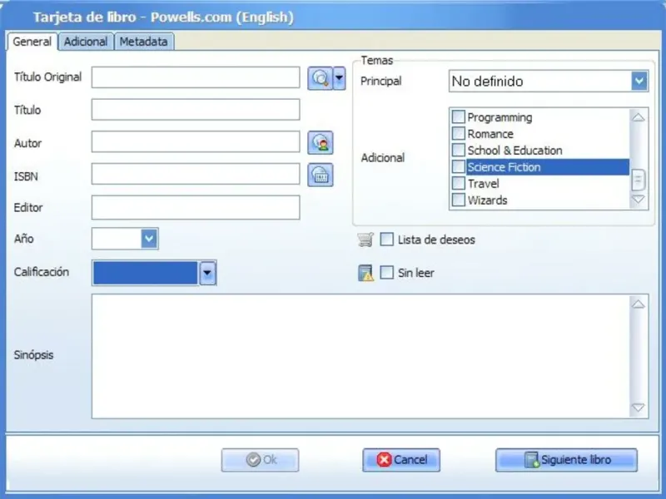Enable the Science Fiction checkbox

pyautogui.click(x=459, y=166)
